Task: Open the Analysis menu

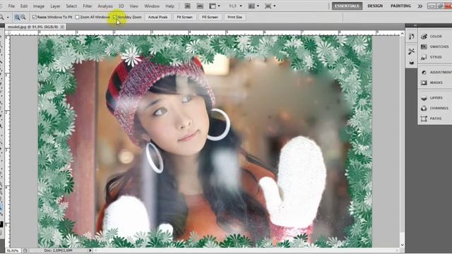Action: coord(105,6)
